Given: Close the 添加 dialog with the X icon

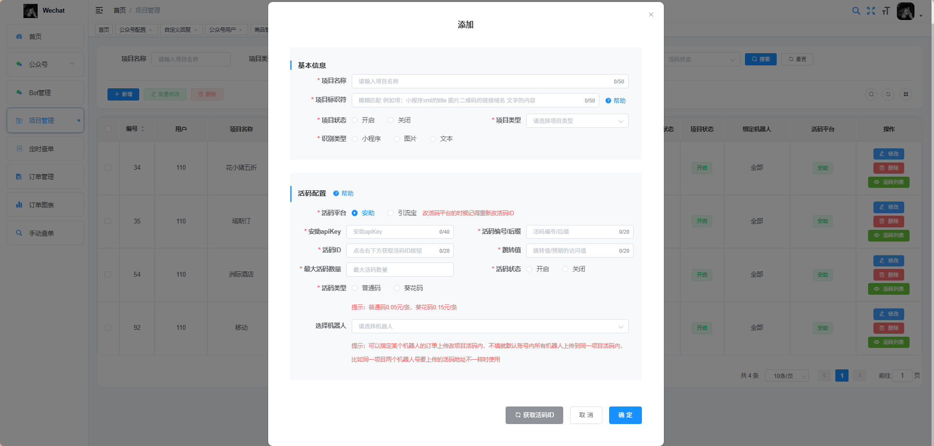Looking at the screenshot, I should tap(651, 15).
